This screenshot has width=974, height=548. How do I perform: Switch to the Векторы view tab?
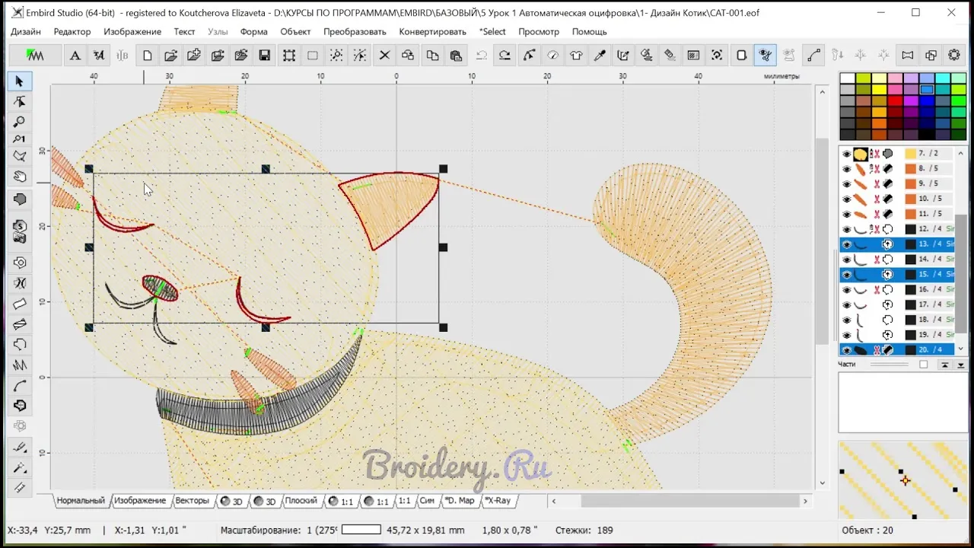192,501
